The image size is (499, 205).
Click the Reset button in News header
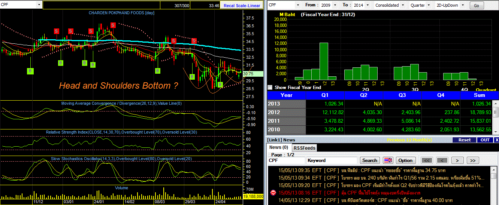[465, 140]
